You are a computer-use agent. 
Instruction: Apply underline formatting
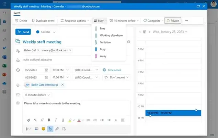tap(63, 120)
